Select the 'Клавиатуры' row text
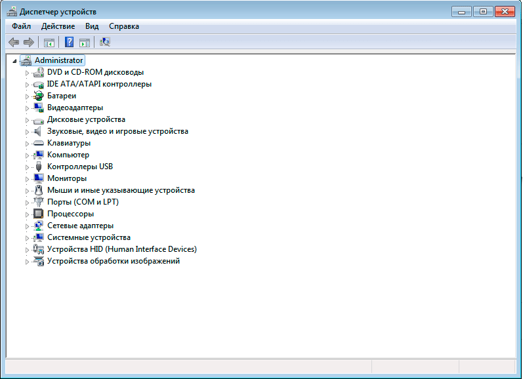 pyautogui.click(x=69, y=143)
